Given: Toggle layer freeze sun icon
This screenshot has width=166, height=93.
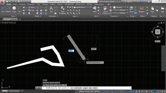Looking at the screenshot, I should click(70, 7).
